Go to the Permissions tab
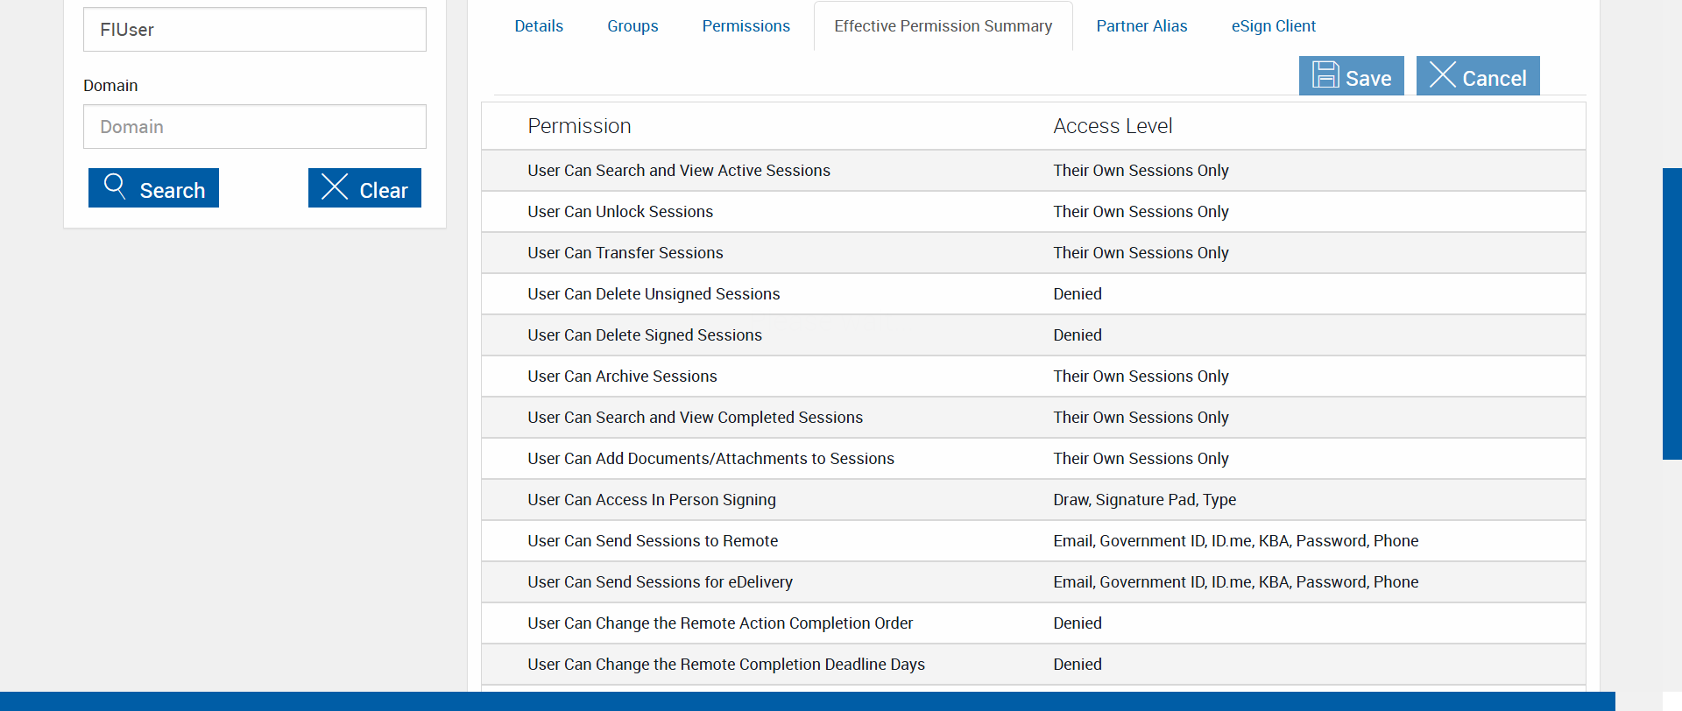This screenshot has height=711, width=1682. coord(746,26)
